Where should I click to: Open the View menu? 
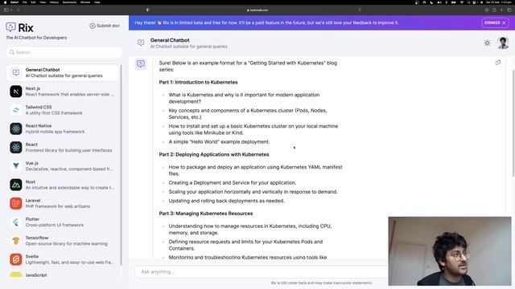[43, 2]
